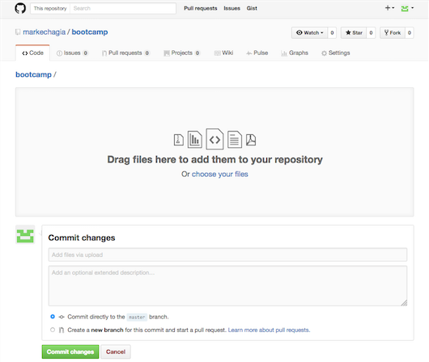
Task: Expand the Watch dropdown
Action: click(x=310, y=33)
